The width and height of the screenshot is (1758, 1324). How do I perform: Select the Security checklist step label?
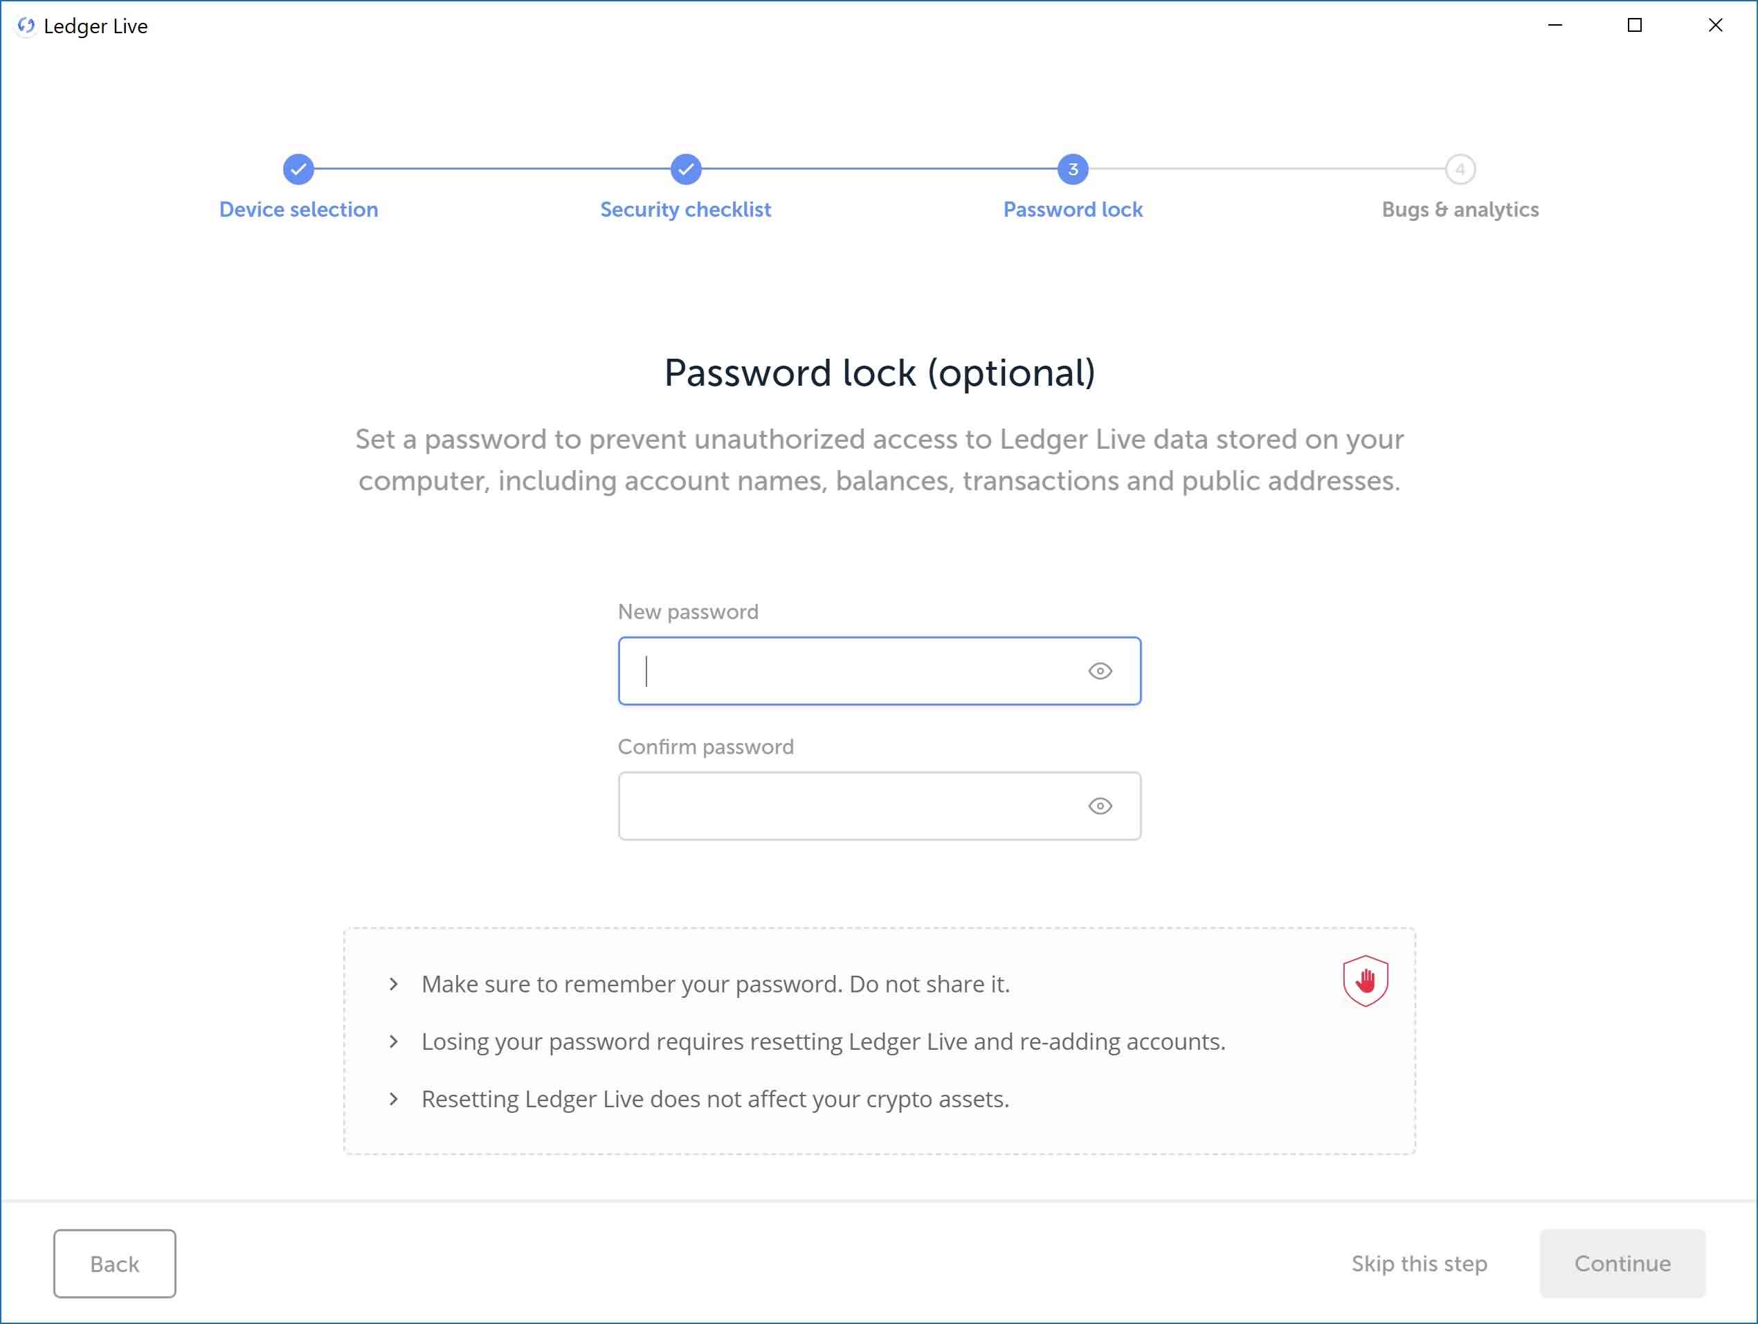[x=685, y=210]
